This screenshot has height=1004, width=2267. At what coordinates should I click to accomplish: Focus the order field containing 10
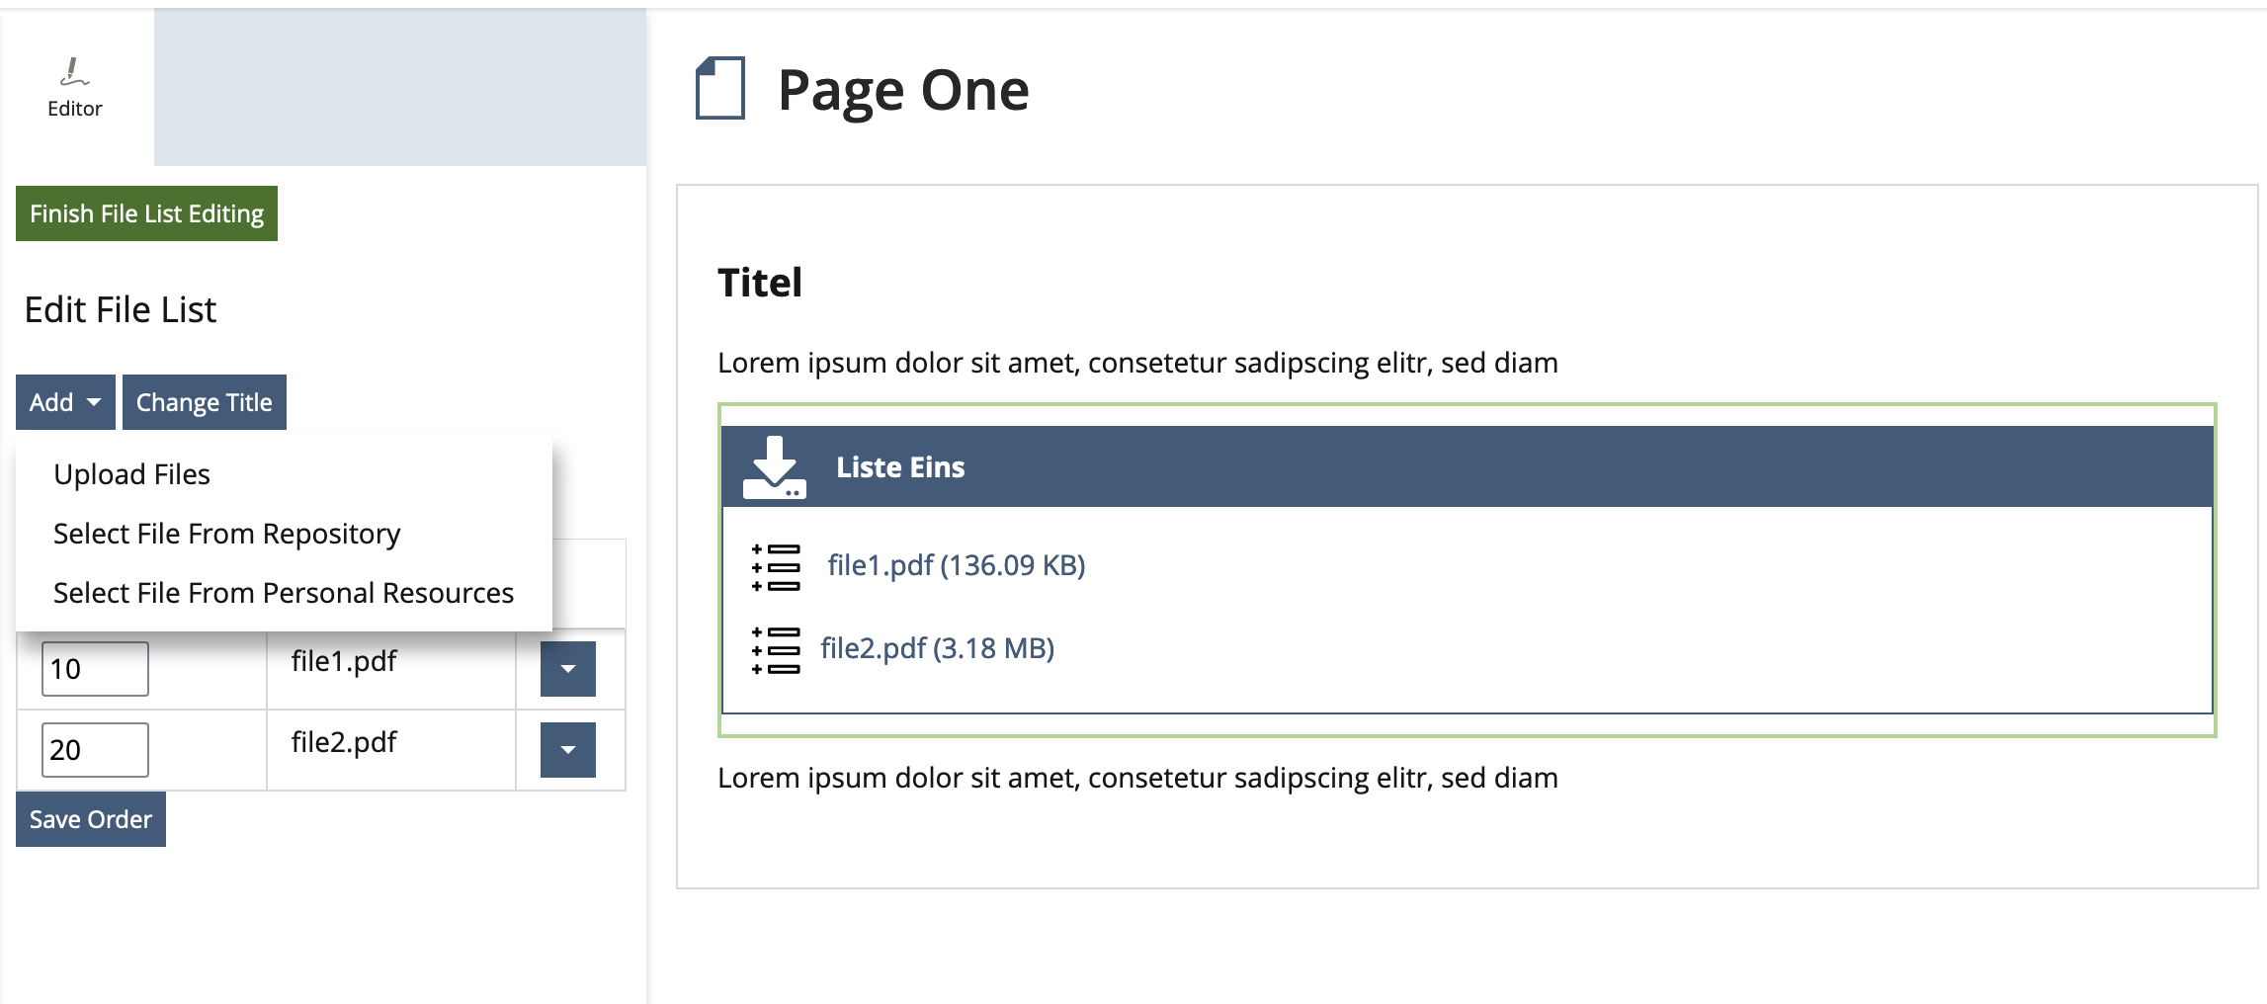point(95,669)
